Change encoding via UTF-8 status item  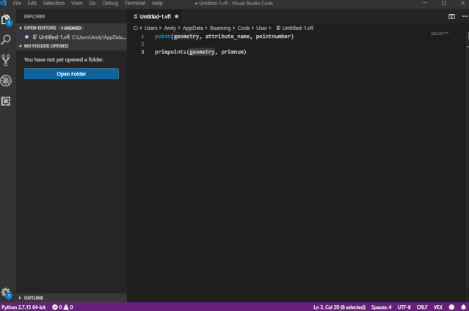point(404,307)
